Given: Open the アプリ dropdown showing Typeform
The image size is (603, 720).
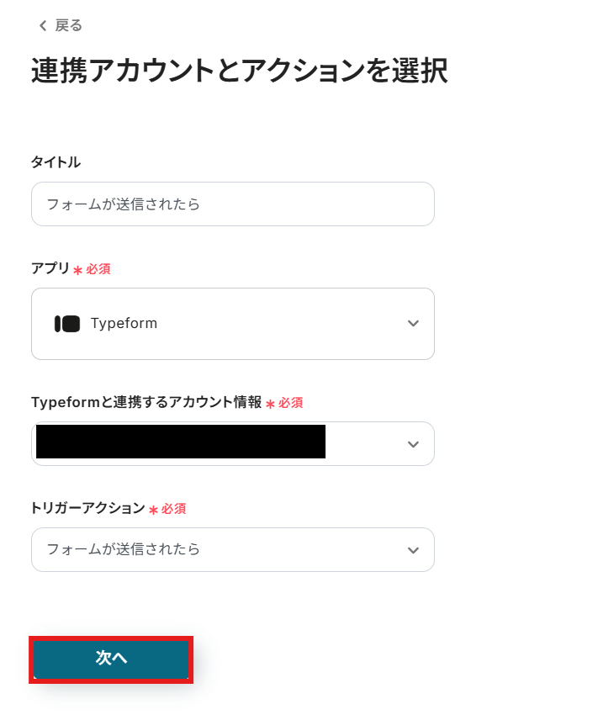Looking at the screenshot, I should pyautogui.click(x=232, y=324).
